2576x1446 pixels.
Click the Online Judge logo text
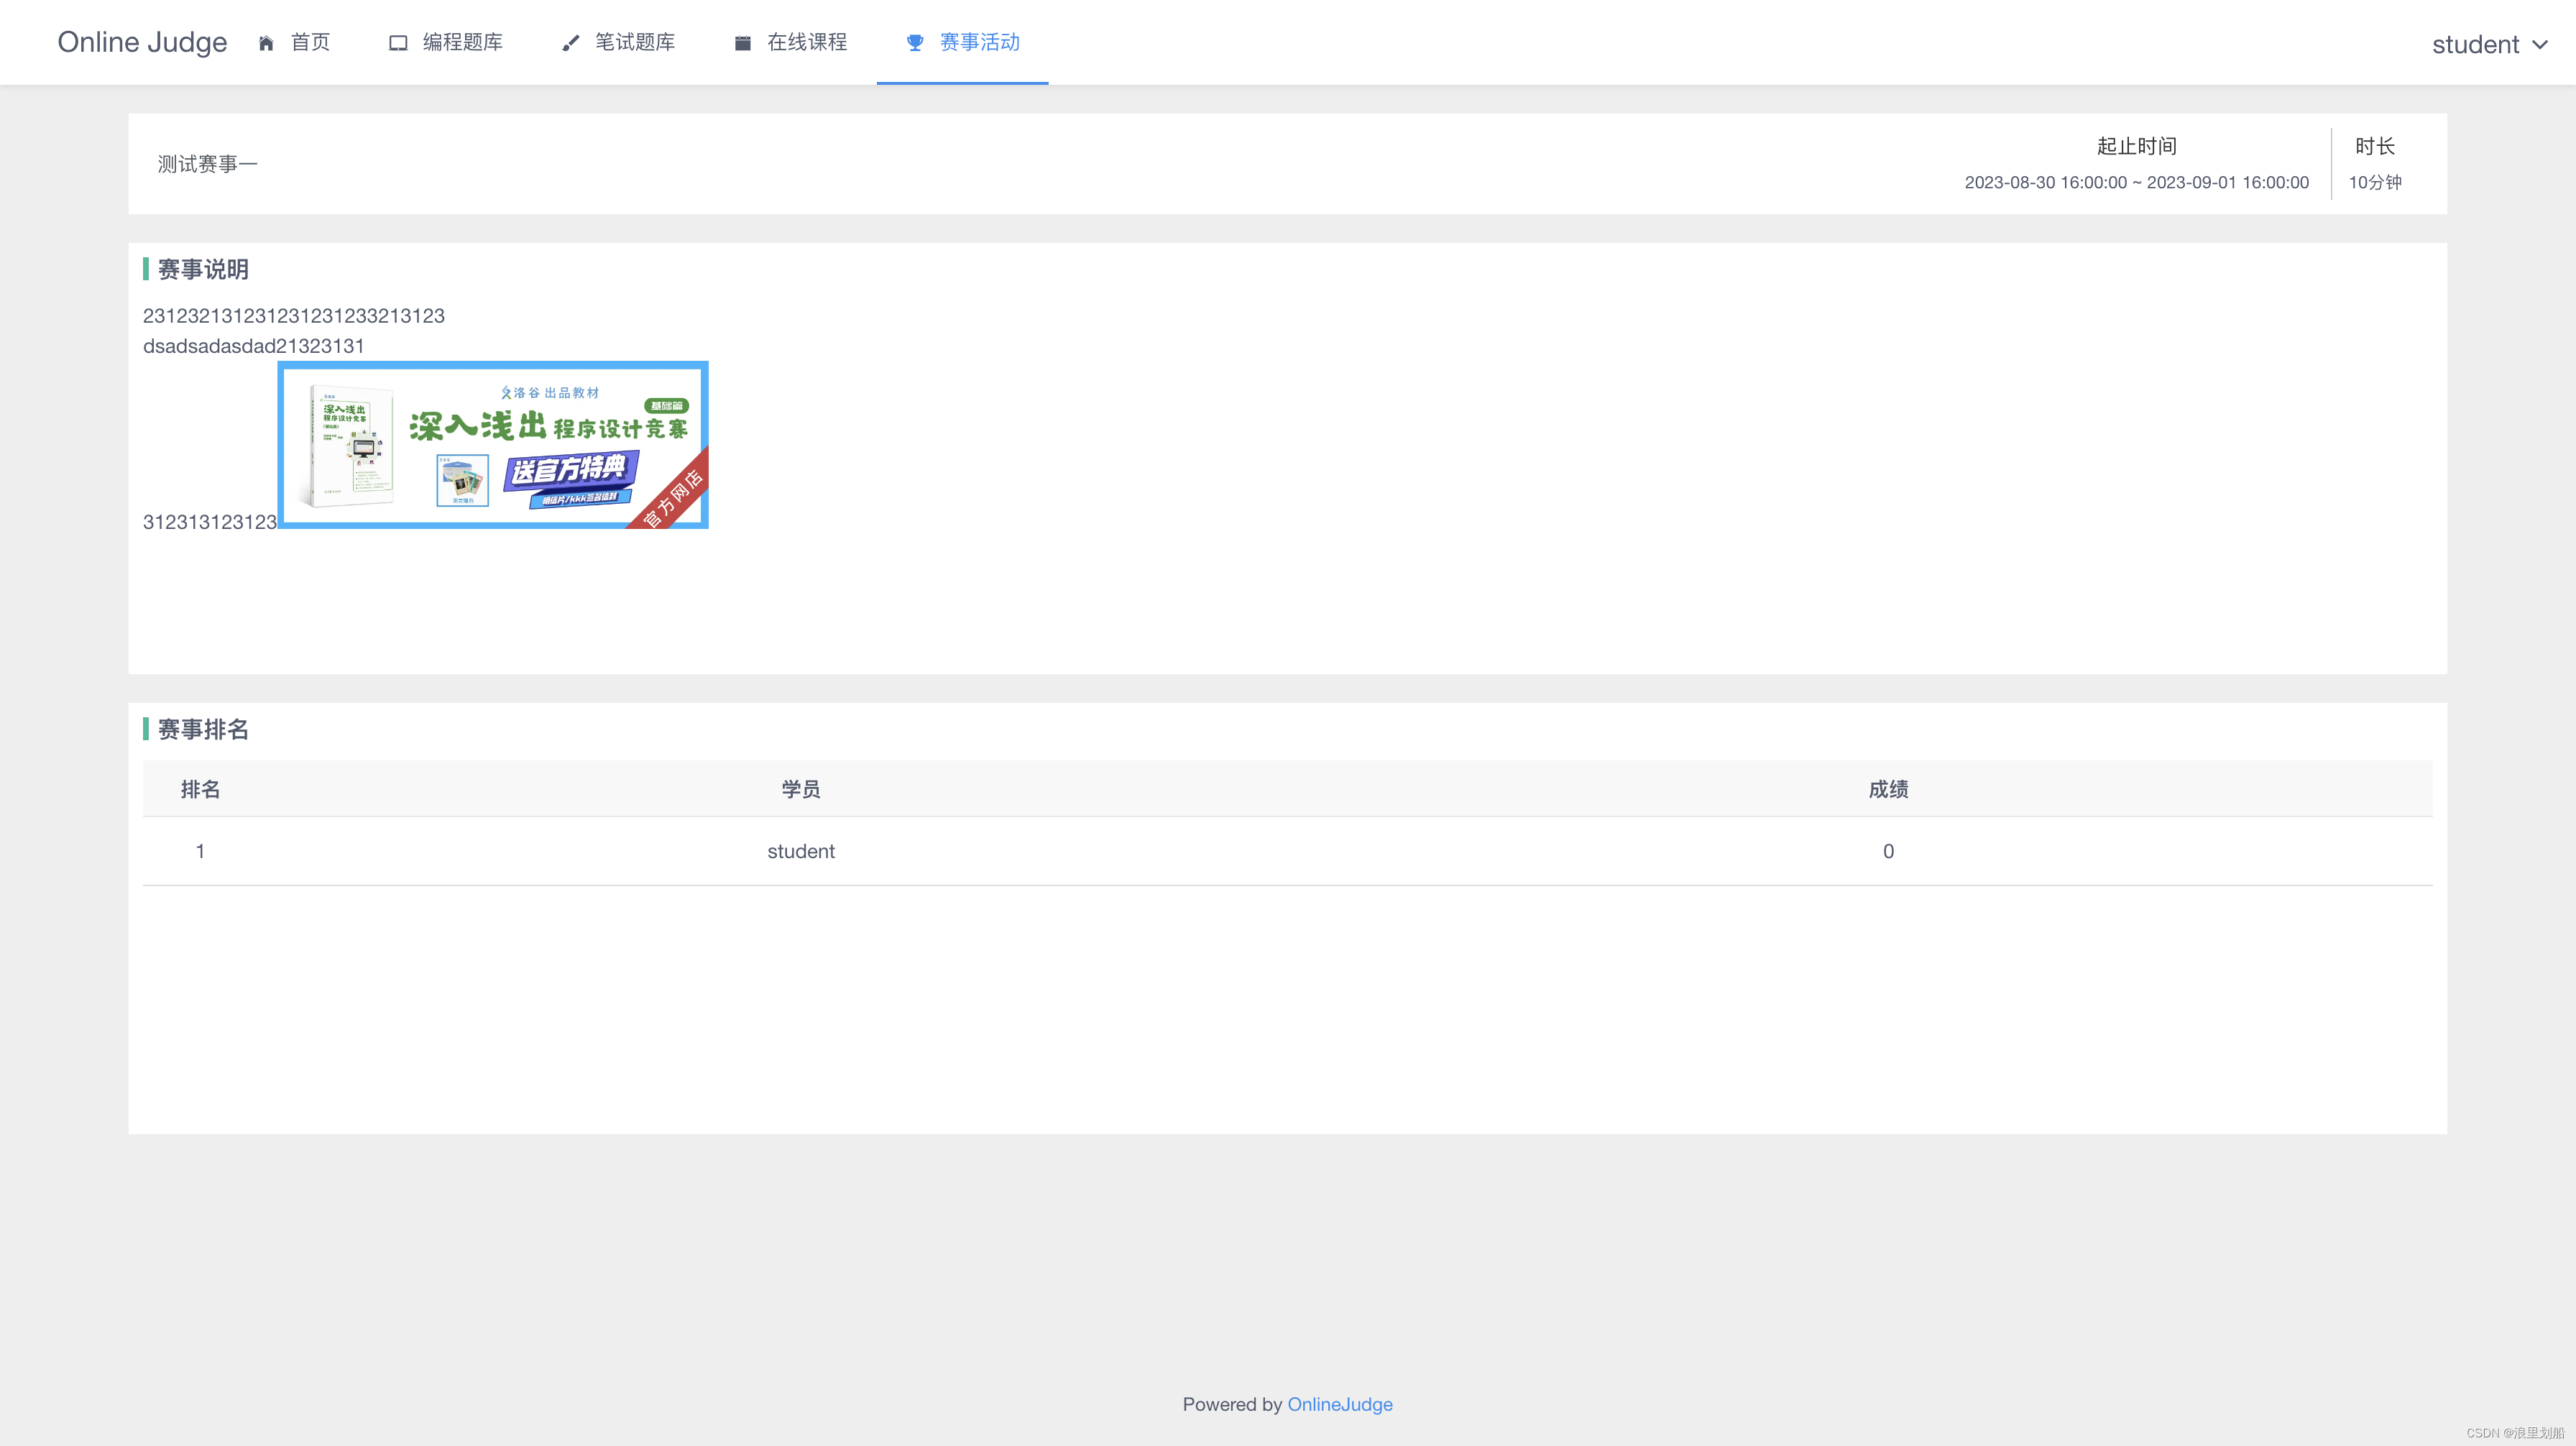coord(142,42)
